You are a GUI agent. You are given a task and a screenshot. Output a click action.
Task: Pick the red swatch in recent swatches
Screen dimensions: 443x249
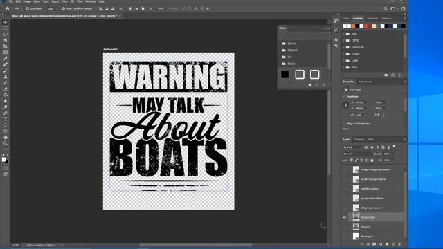tap(366, 26)
